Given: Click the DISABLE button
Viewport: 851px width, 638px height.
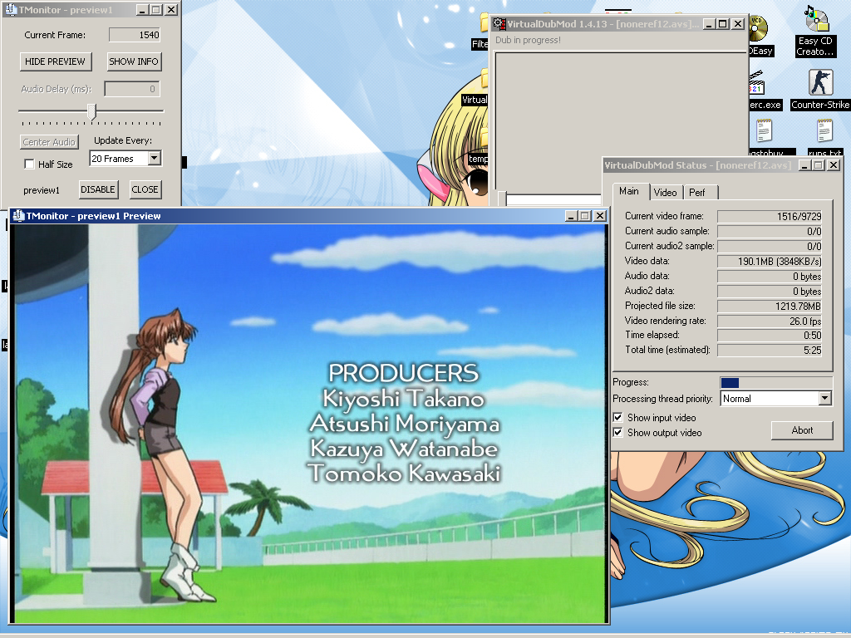Looking at the screenshot, I should tap(98, 189).
